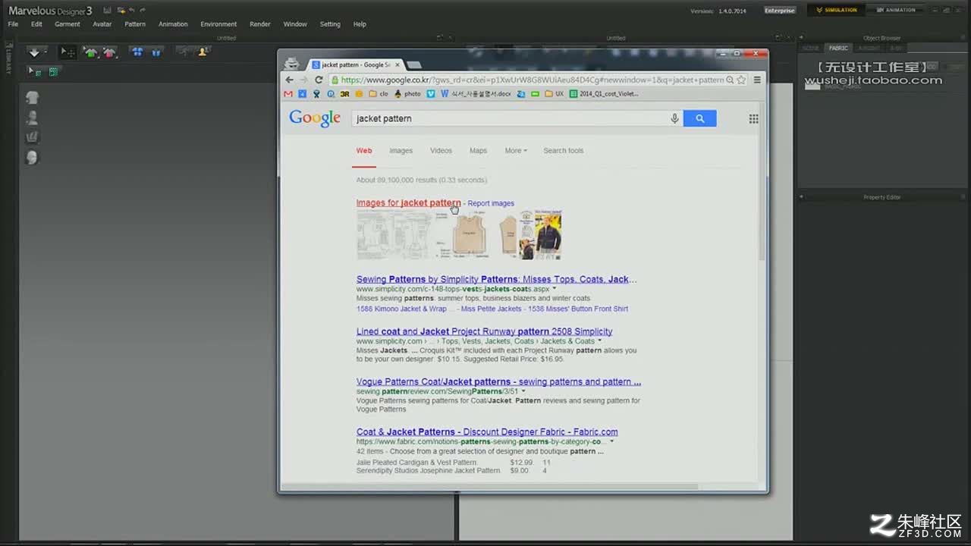Click Search tools in Google
Image resolution: width=971 pixels, height=546 pixels.
click(x=563, y=150)
